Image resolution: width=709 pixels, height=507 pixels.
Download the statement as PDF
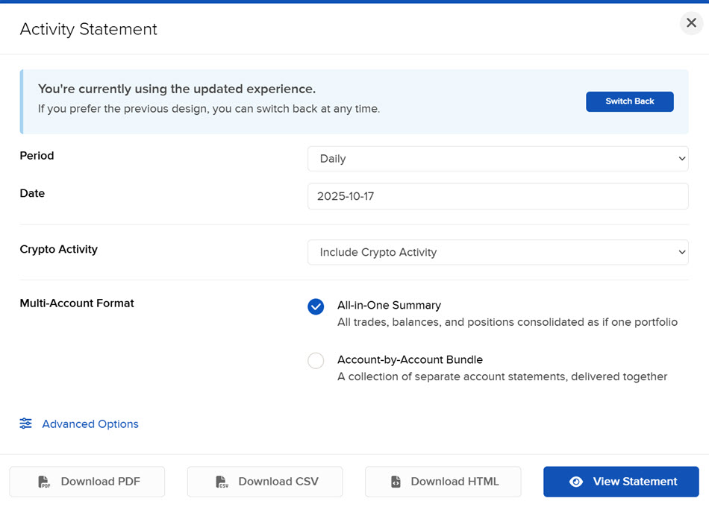pos(87,482)
